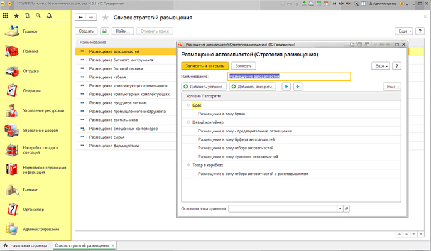Collapse the Товар в коробках group
Screen dimensions: 431x251
[188, 165]
